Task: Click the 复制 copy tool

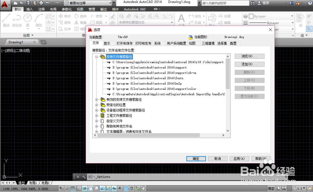Action: pyautogui.click(x=65, y=23)
